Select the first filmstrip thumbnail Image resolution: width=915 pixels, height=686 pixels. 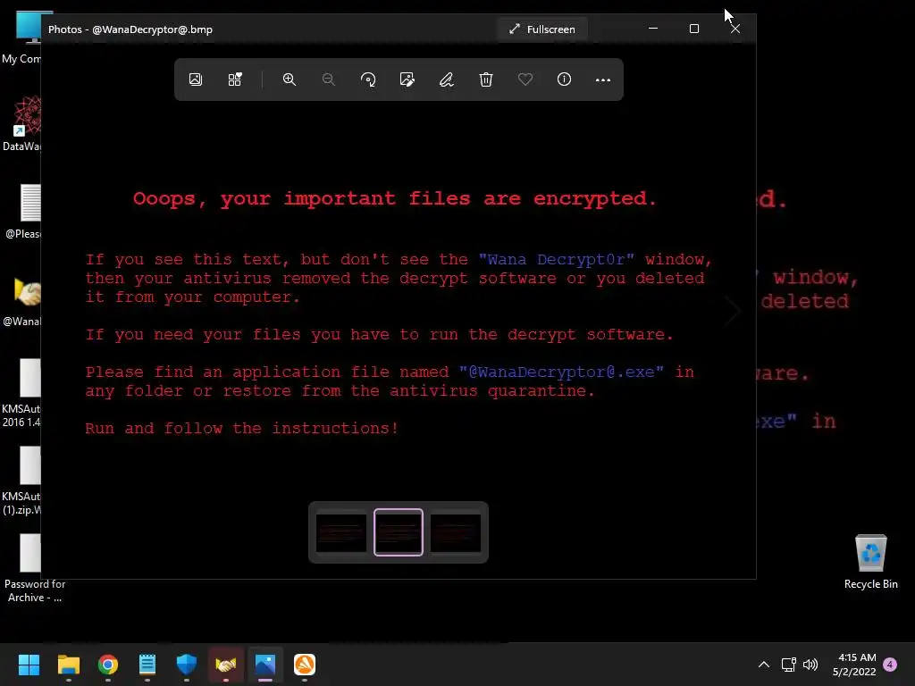(x=341, y=532)
